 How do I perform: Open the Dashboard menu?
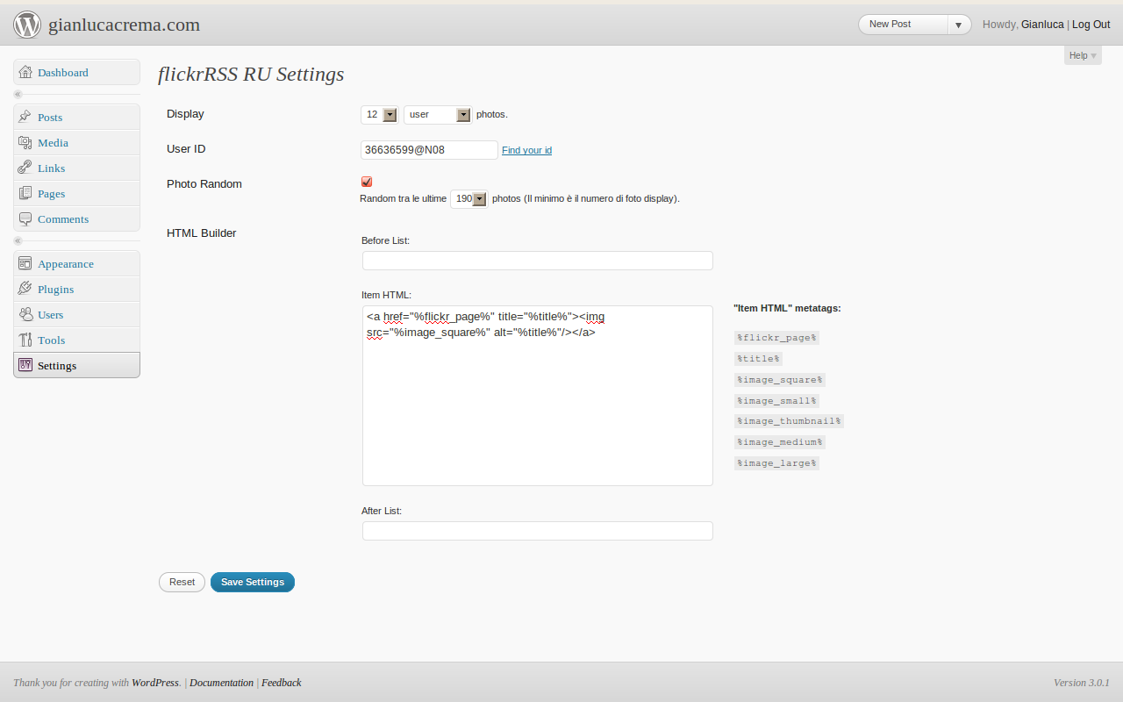pyautogui.click(x=76, y=73)
